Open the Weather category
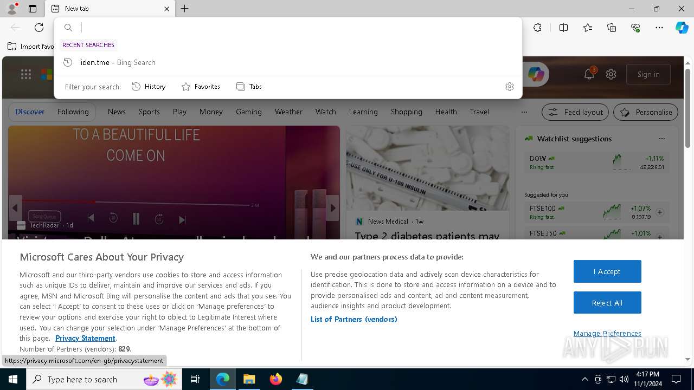Image resolution: width=694 pixels, height=390 pixels. [x=288, y=112]
